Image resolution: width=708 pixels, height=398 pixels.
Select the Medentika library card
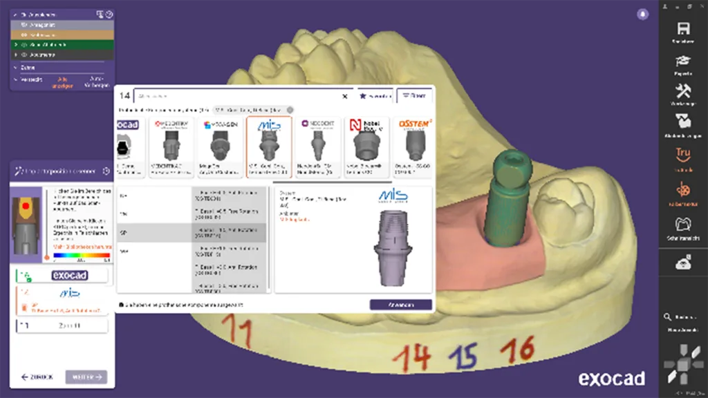(x=171, y=146)
